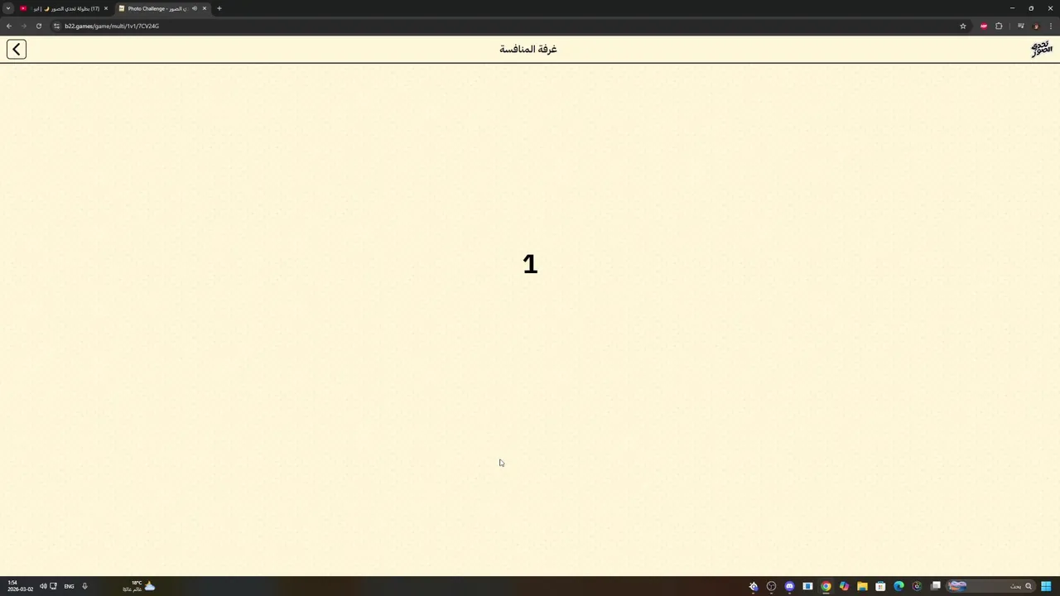Expand the tab search dropdown arrow
Viewport: 1060px width, 596px height.
coord(8,8)
